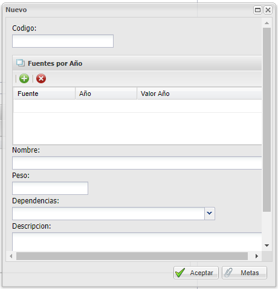The width and height of the screenshot is (278, 289).
Task: Select the Valor Año column header
Action: click(199, 94)
